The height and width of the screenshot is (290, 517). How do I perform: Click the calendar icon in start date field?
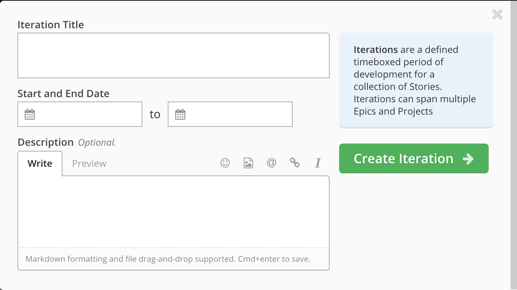coord(30,115)
